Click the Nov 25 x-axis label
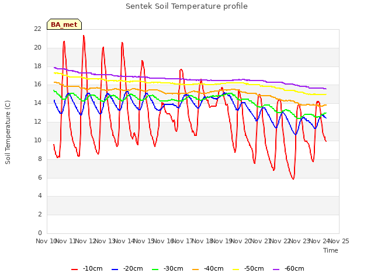Image resolution: width=374 pixels, height=280 pixels. tap(339, 241)
